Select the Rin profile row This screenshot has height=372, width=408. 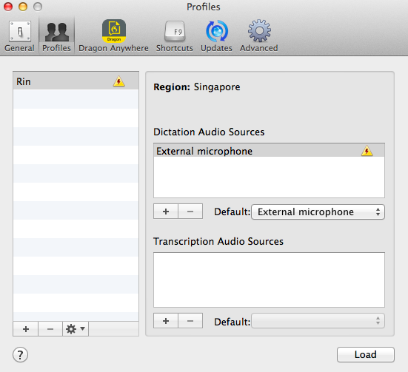click(76, 81)
